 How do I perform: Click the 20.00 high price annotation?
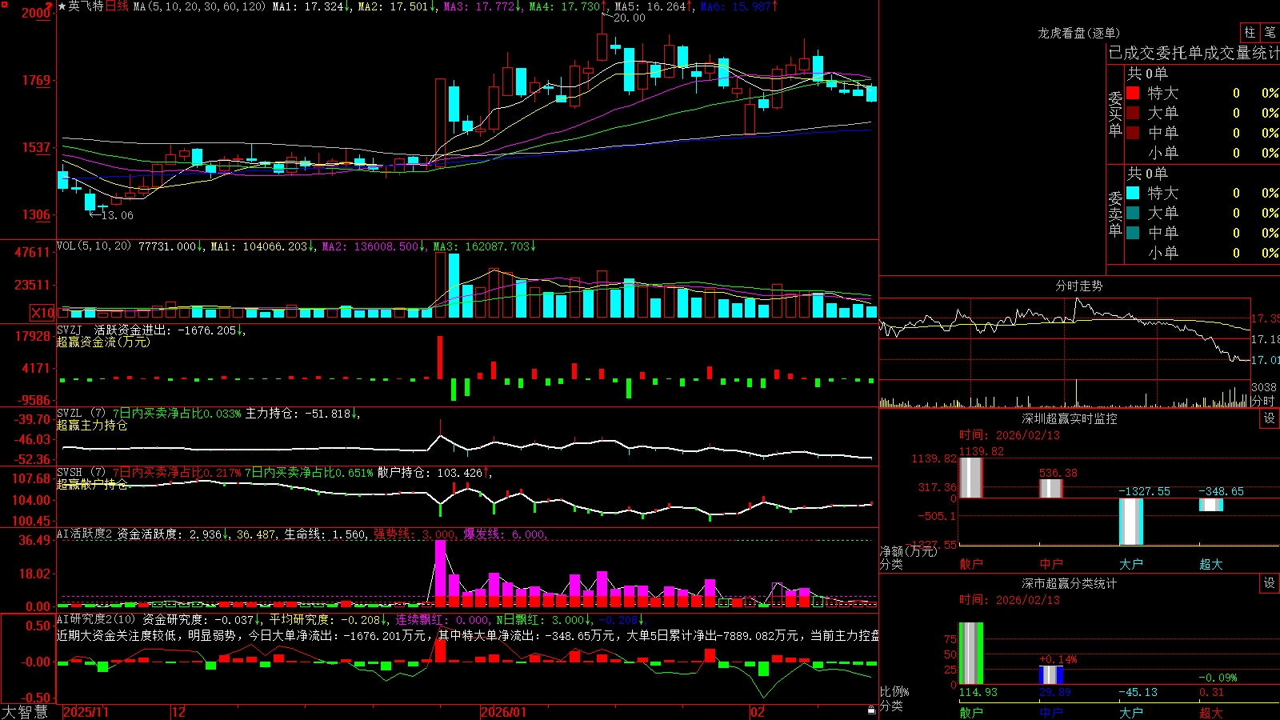pos(629,18)
